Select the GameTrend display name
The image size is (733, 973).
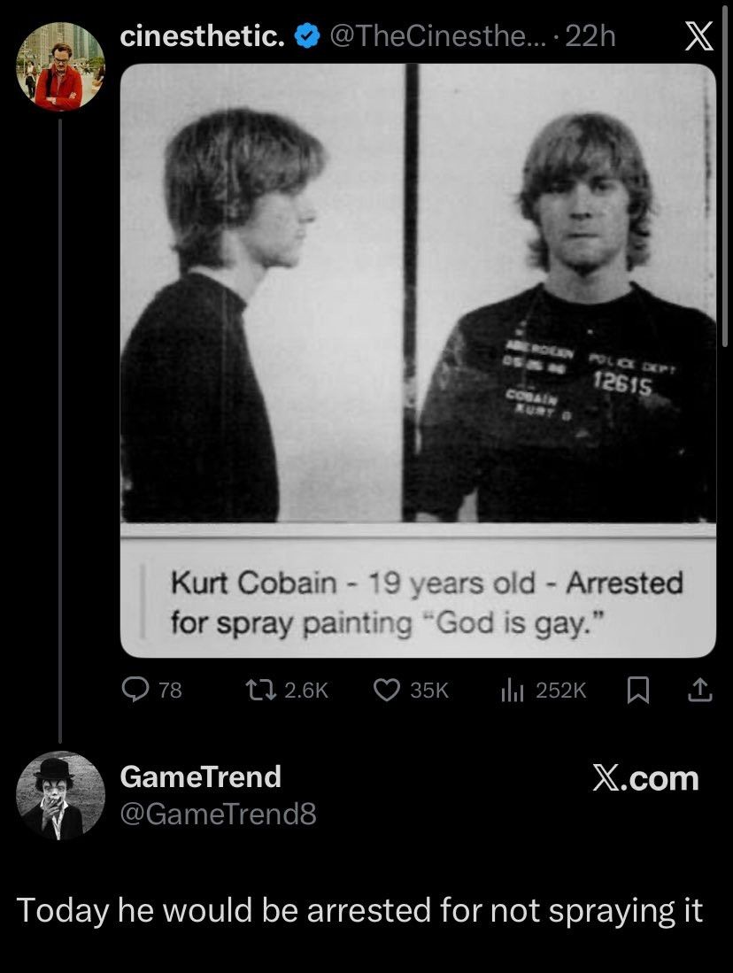[x=200, y=777]
